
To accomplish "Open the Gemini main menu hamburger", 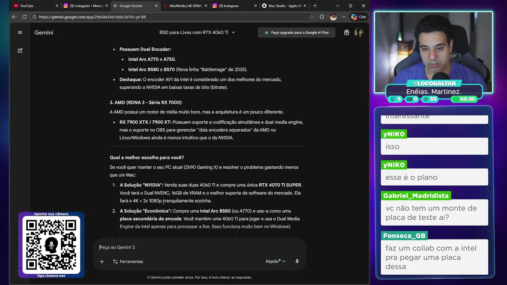I will 20,32.
